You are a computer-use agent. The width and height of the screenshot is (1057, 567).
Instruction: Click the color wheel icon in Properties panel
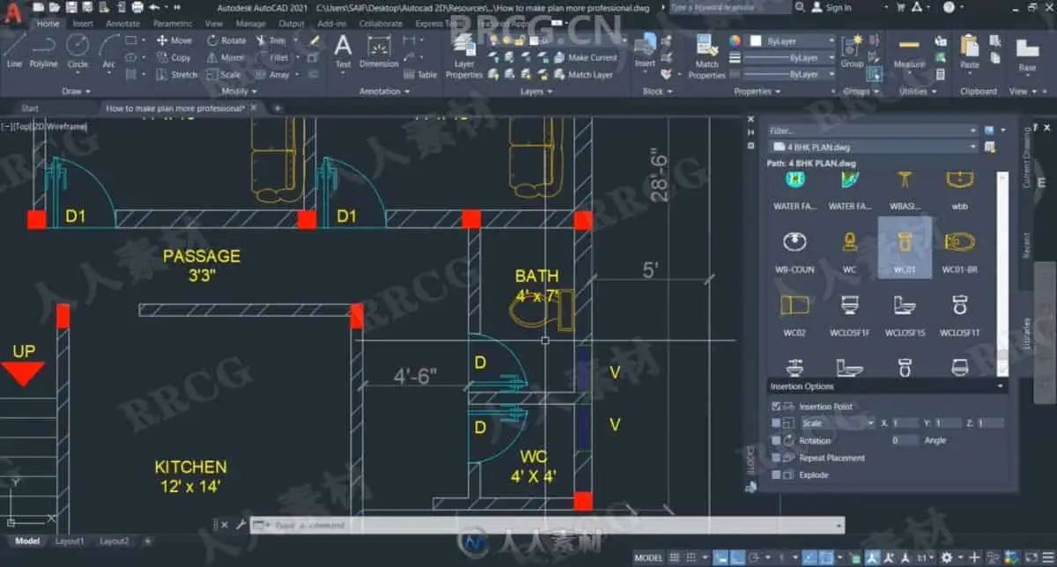click(735, 40)
